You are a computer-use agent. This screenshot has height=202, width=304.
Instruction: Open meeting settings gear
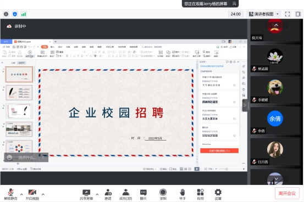[218, 194]
